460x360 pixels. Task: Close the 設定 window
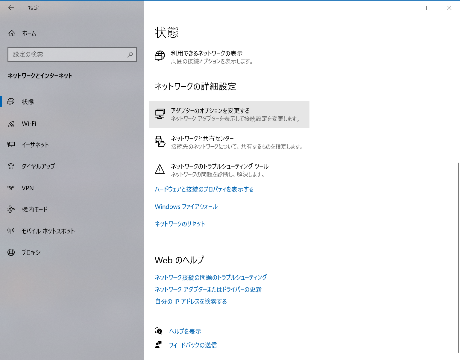449,8
